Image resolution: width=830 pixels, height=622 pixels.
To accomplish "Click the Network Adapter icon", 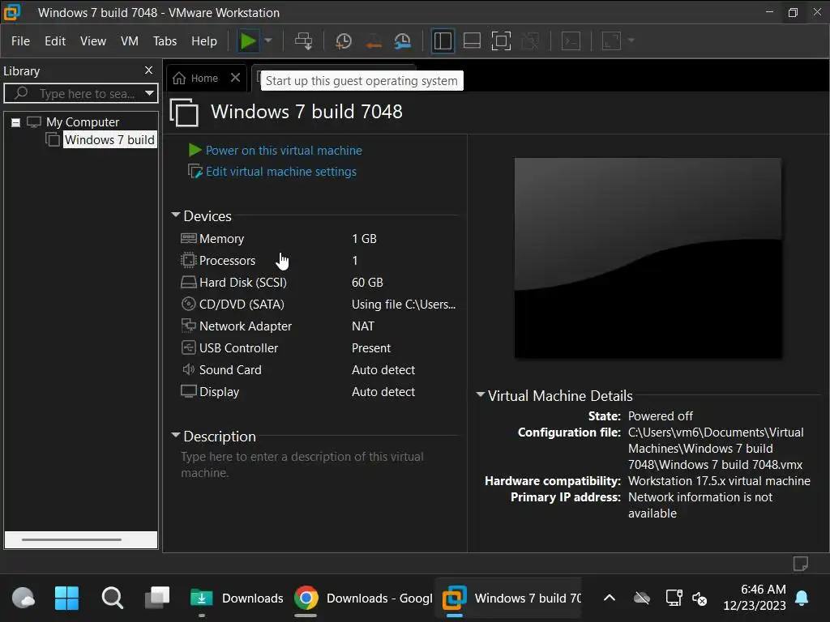I will [x=188, y=326].
